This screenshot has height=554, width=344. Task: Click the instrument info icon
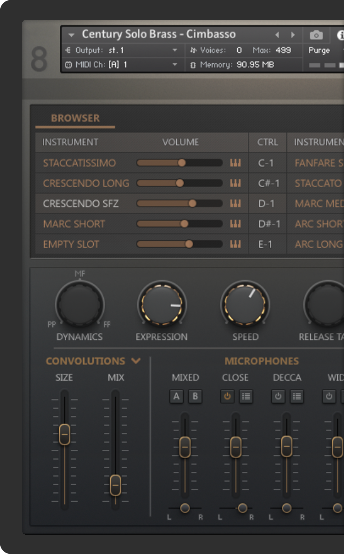tap(341, 35)
